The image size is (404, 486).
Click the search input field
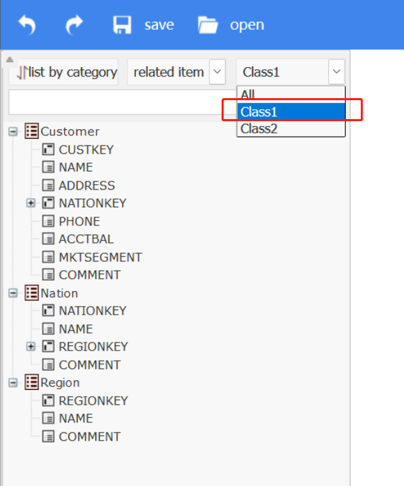pos(123,102)
